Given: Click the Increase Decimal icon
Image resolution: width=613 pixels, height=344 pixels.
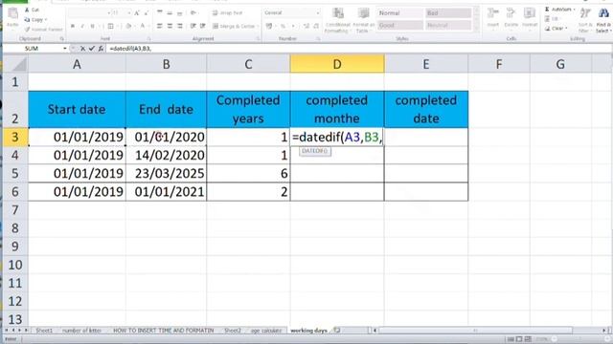Looking at the screenshot, I should point(306,26).
